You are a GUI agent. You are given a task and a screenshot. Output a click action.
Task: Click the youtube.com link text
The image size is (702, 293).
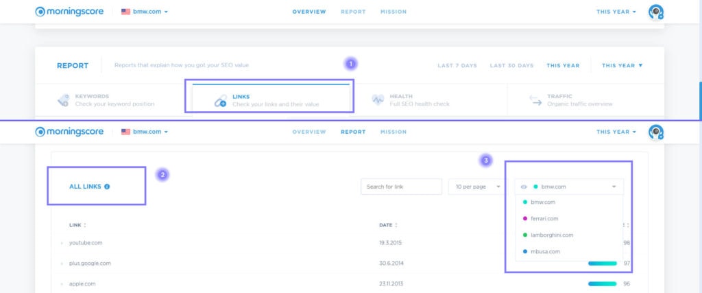(x=86, y=243)
